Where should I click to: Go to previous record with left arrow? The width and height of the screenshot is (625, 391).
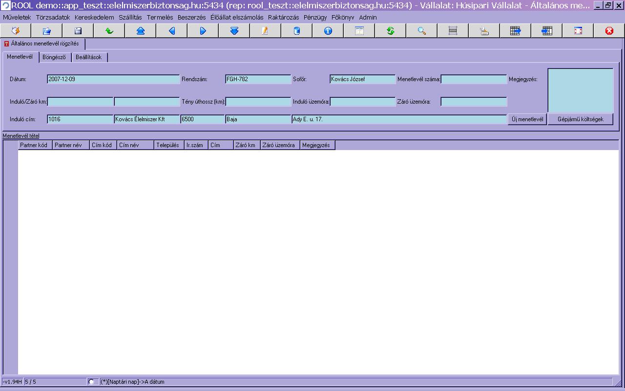point(172,31)
